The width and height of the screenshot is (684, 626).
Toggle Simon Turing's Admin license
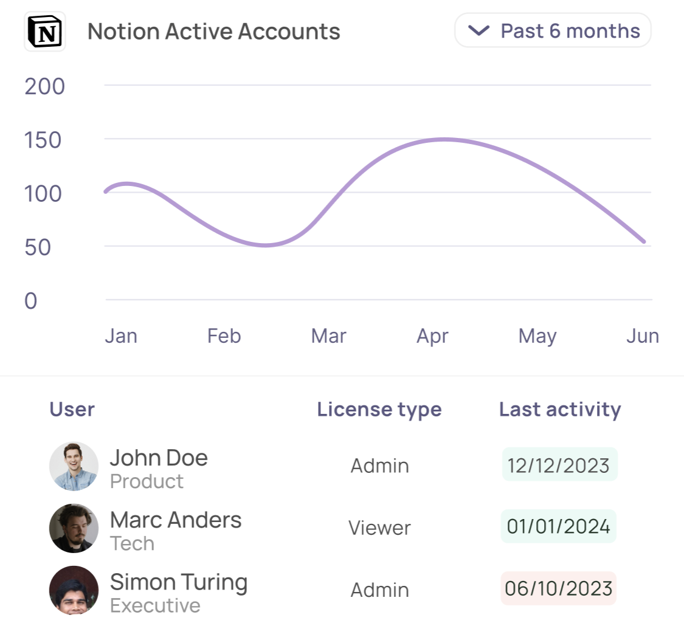click(x=379, y=590)
